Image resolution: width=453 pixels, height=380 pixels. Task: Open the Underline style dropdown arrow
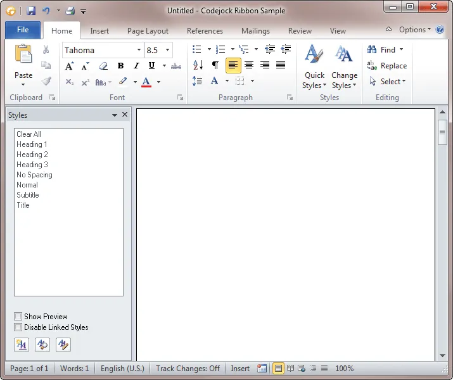[x=164, y=66]
